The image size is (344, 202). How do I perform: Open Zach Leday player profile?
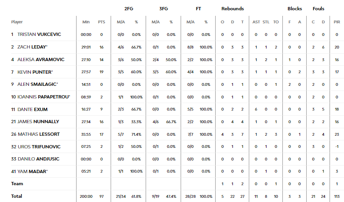click(32, 47)
